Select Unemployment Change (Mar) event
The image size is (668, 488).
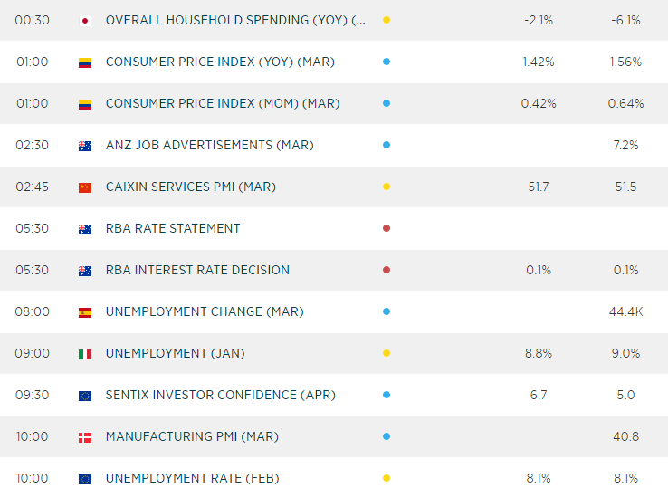click(205, 311)
